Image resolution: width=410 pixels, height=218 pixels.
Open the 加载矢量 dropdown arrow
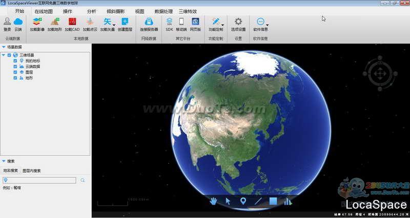pyautogui.click(x=114, y=25)
